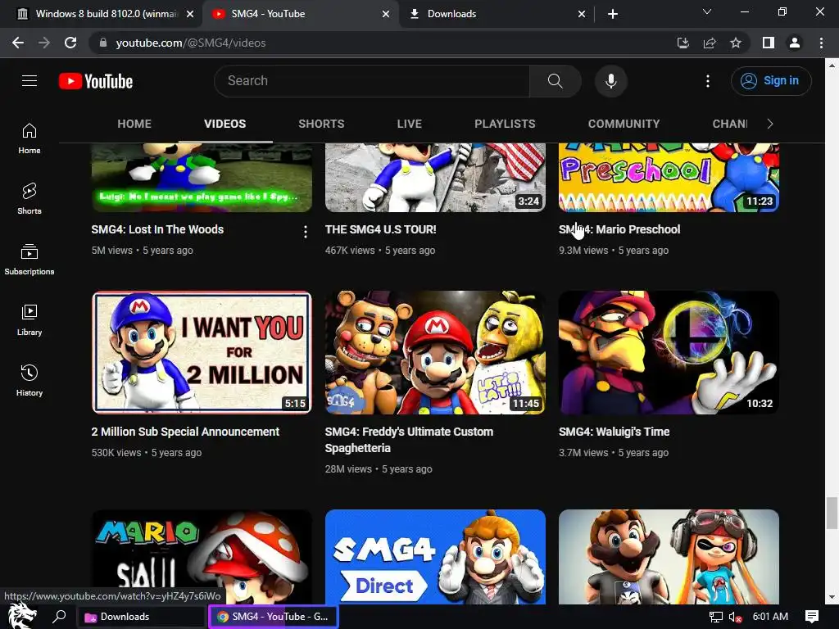839x629 pixels.
Task: Open the YouTube guide hamburger menu
Action: [29, 81]
